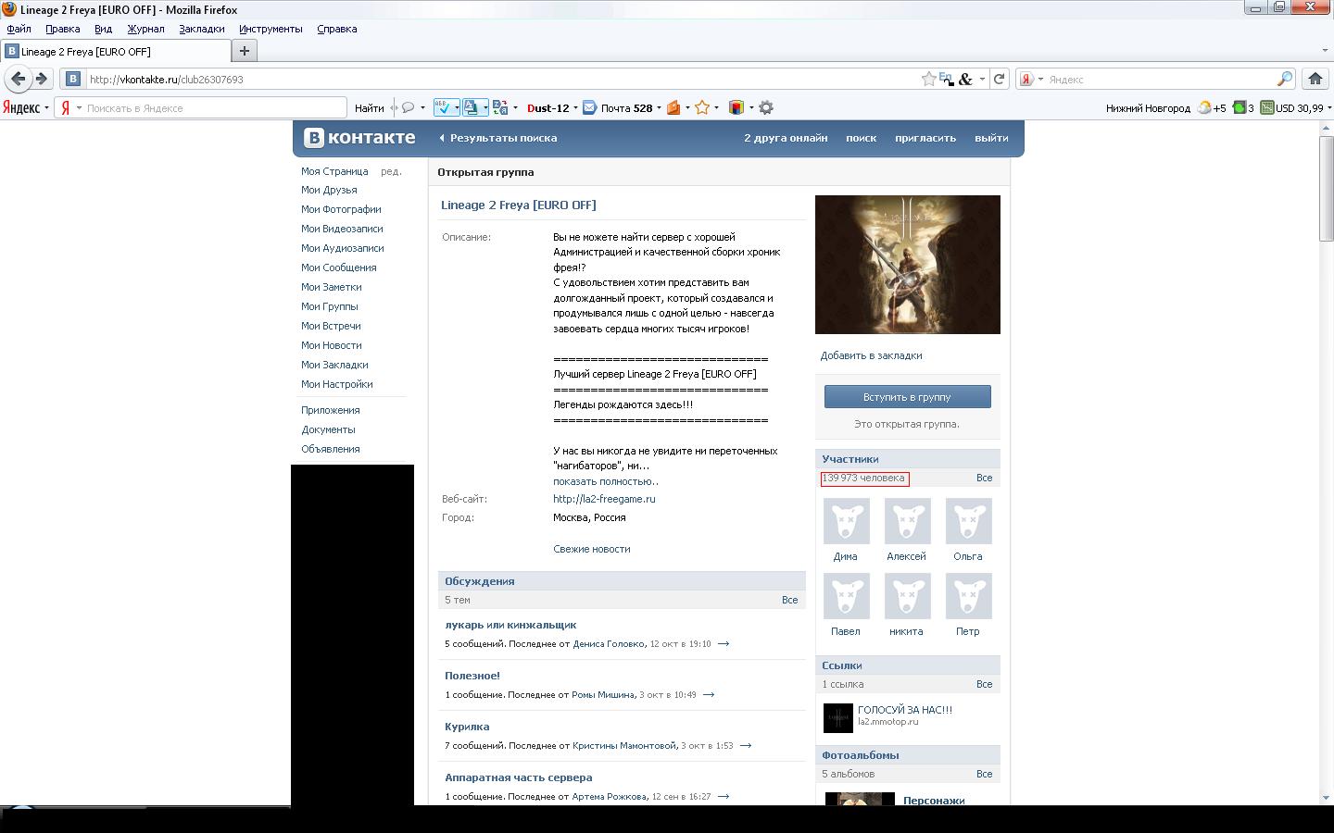Viewport: 1334px width, 833px height.
Task: Click the speech bubble icon on Yandex bar
Action: pyautogui.click(x=407, y=107)
